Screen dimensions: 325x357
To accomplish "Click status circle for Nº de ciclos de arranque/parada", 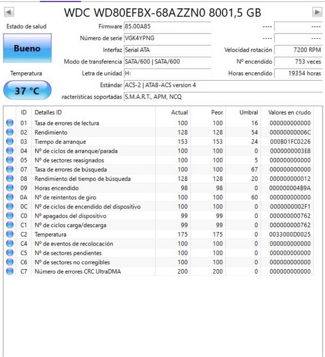I will pyautogui.click(x=10, y=151).
